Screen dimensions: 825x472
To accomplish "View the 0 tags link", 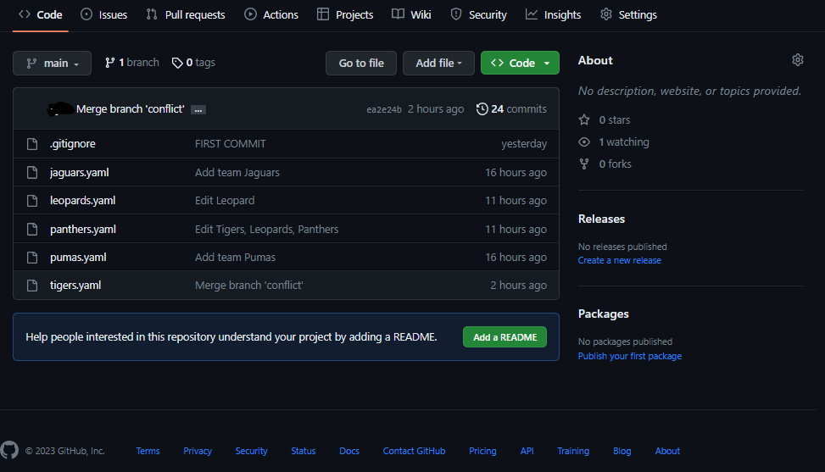I will [x=193, y=63].
